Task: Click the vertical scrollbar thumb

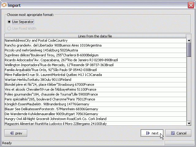Action: tap(189, 50)
